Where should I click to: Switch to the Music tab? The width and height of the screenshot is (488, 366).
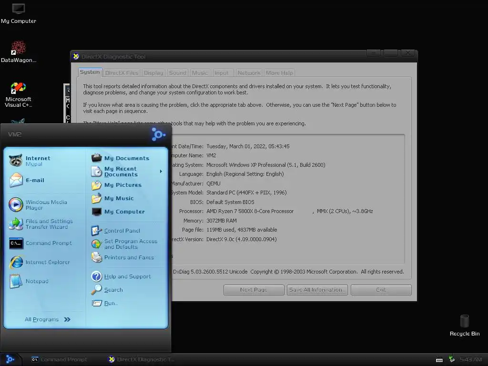[x=200, y=73]
